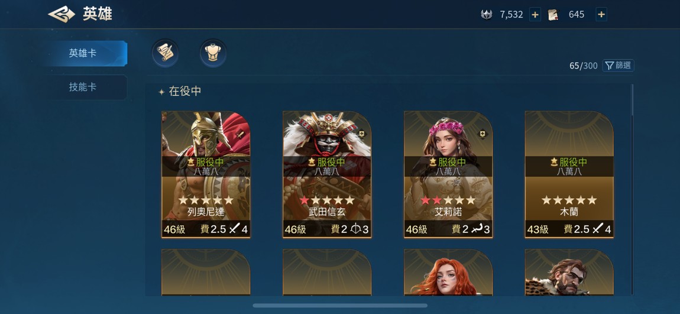
Task: Click the plus beside 7,532 currency
Action: pyautogui.click(x=535, y=15)
